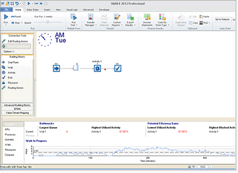Open the Duplication Wizard
238x173 pixels.
[181, 20]
